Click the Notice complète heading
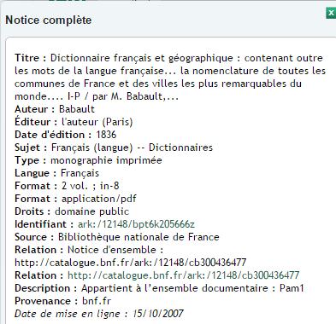The image size is (336, 324). point(49,20)
